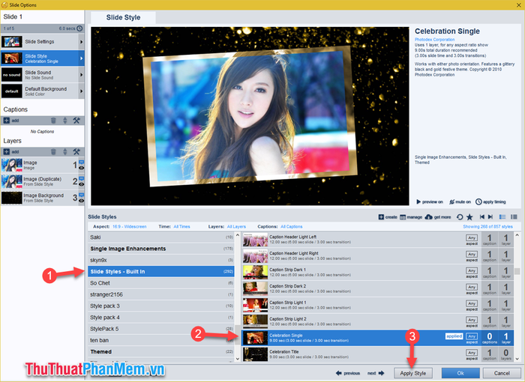Select Style pack 3 category
525x382 pixels.
[x=161, y=306]
